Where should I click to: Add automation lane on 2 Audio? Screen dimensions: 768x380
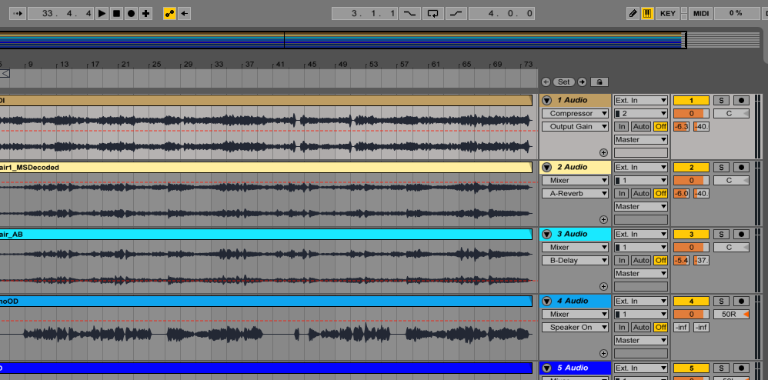(603, 219)
